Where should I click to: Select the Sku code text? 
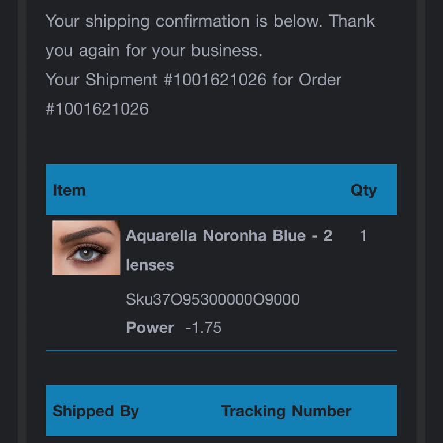[x=213, y=299]
